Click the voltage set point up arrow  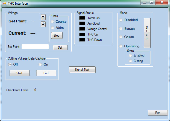[43, 17]
